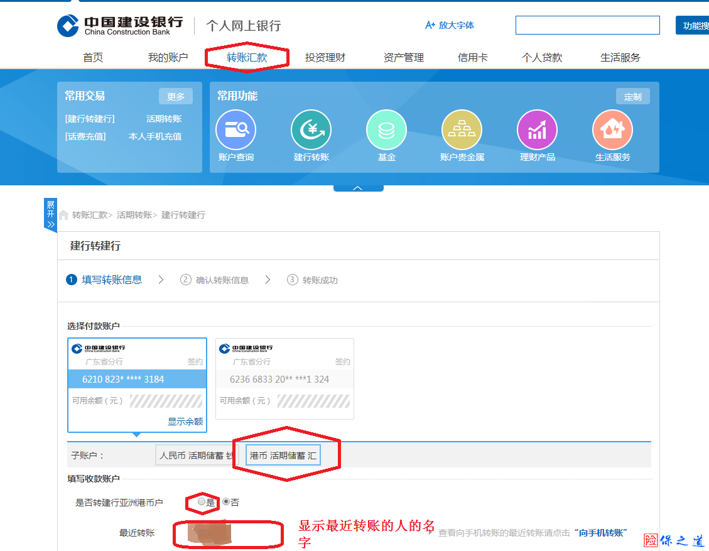
Task: Open the [话费充值] quick link
Action: (85, 136)
